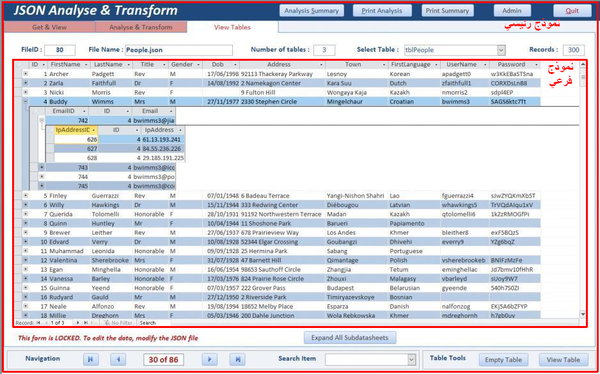Screen dimensions: 600x374
Task: Expand subdatasheet for Quinn Huntley row
Action: [x=25, y=223]
